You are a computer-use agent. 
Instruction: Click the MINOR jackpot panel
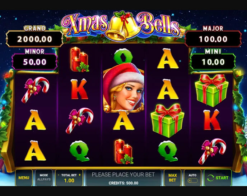(x=35, y=62)
